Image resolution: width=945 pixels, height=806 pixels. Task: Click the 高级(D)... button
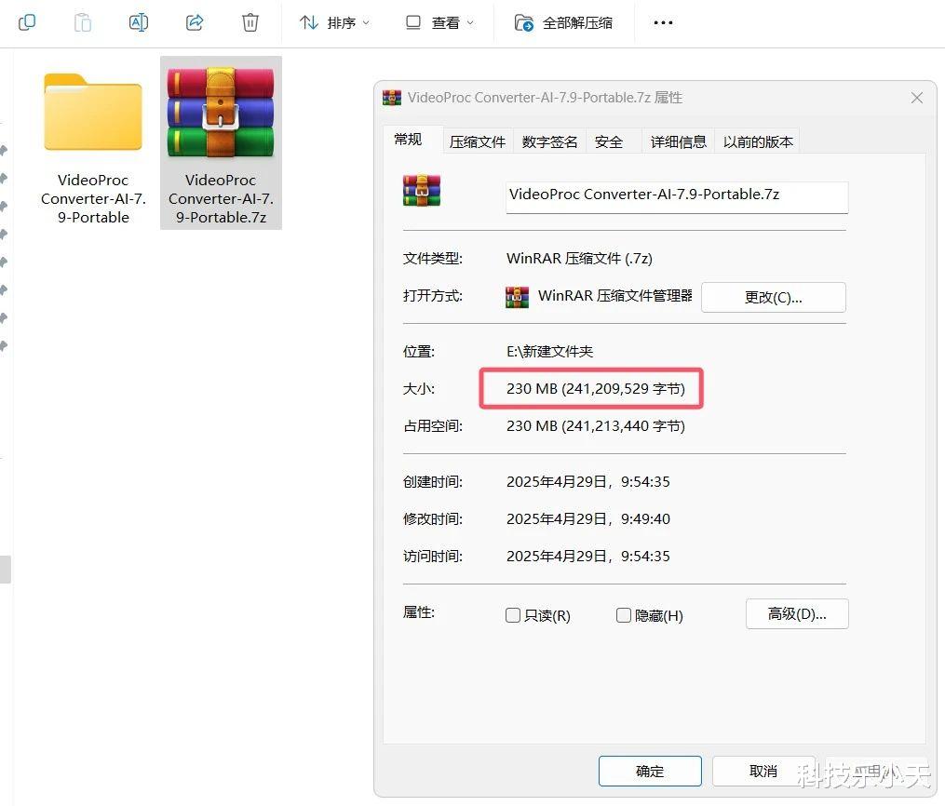(x=797, y=614)
